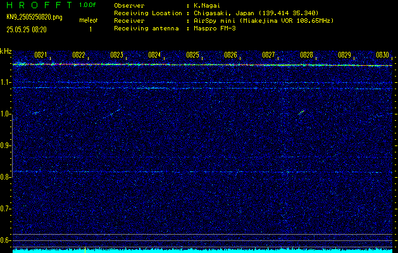Click the meteor label

[x=89, y=20]
